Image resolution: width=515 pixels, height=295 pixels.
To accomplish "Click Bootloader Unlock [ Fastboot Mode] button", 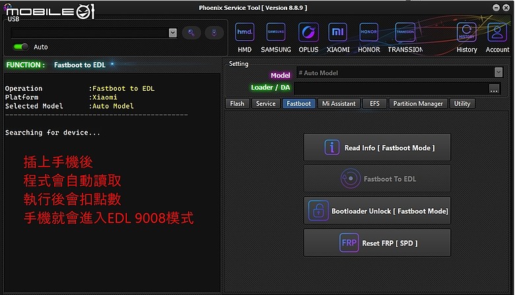I will [377, 211].
